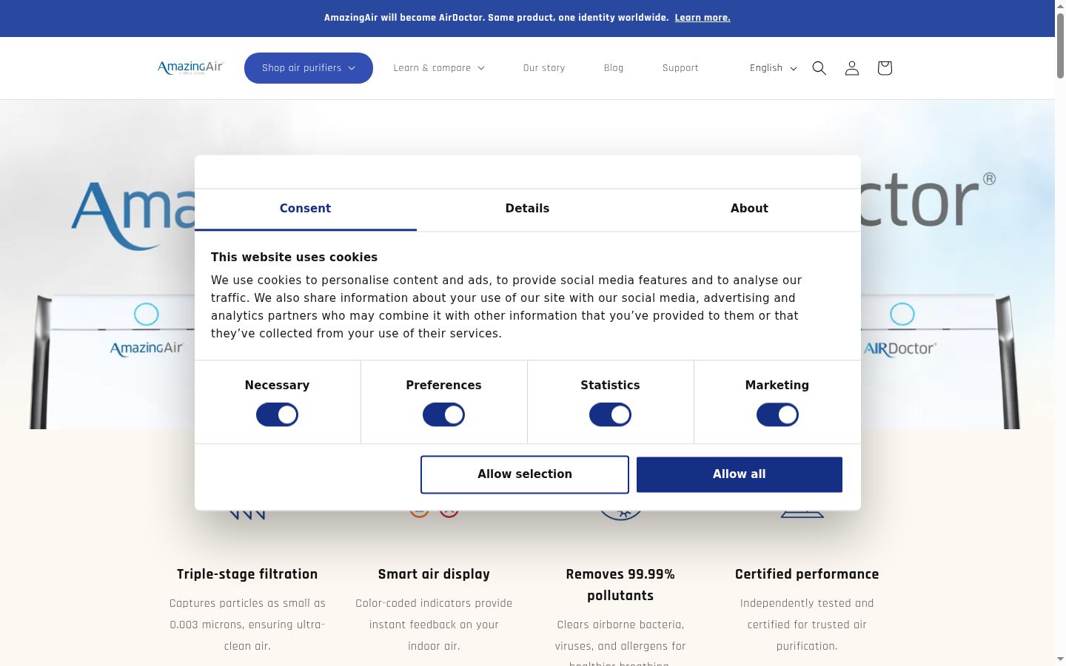1066x666 pixels.
Task: Expand the Shop air purifiers menu
Action: tap(309, 68)
